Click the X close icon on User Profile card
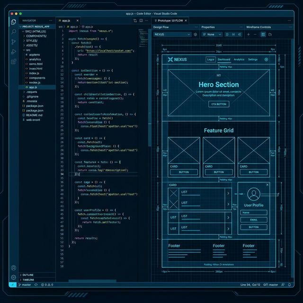303x303 pixels. tap(267, 185)
